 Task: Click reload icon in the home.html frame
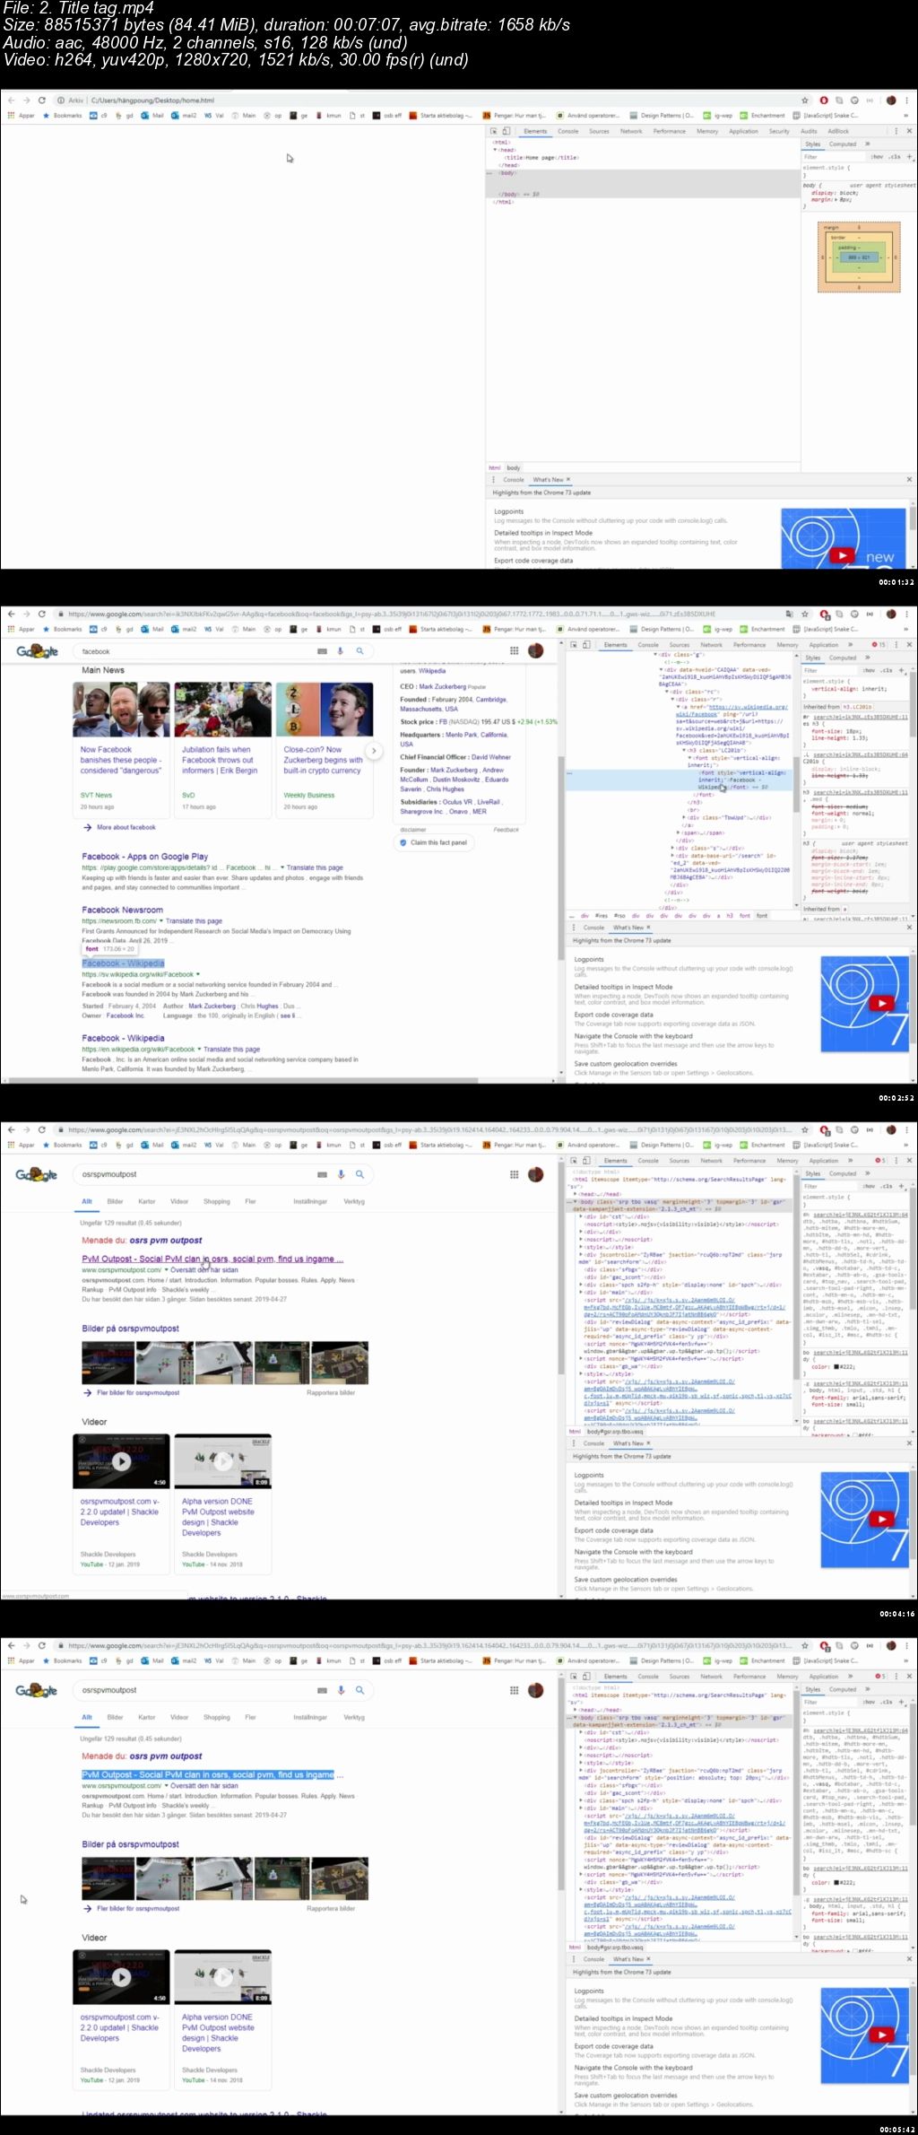tap(41, 100)
